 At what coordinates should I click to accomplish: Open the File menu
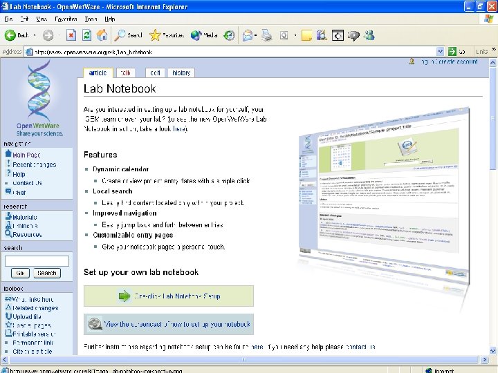[x=8, y=19]
